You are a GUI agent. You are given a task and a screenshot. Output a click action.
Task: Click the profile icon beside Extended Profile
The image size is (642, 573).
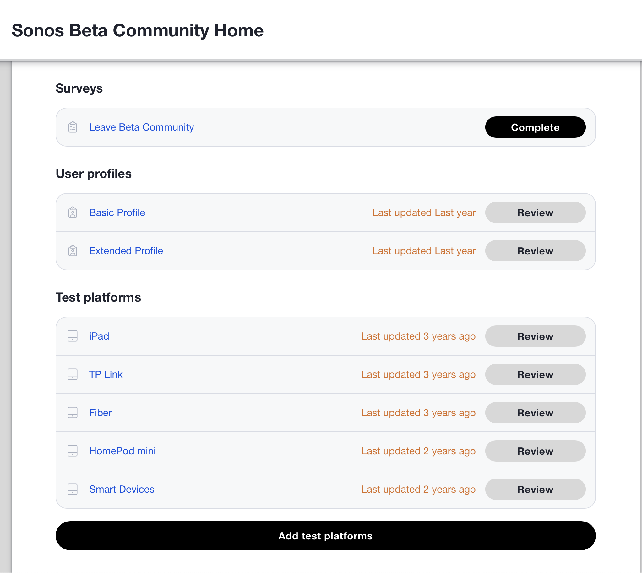coord(73,251)
